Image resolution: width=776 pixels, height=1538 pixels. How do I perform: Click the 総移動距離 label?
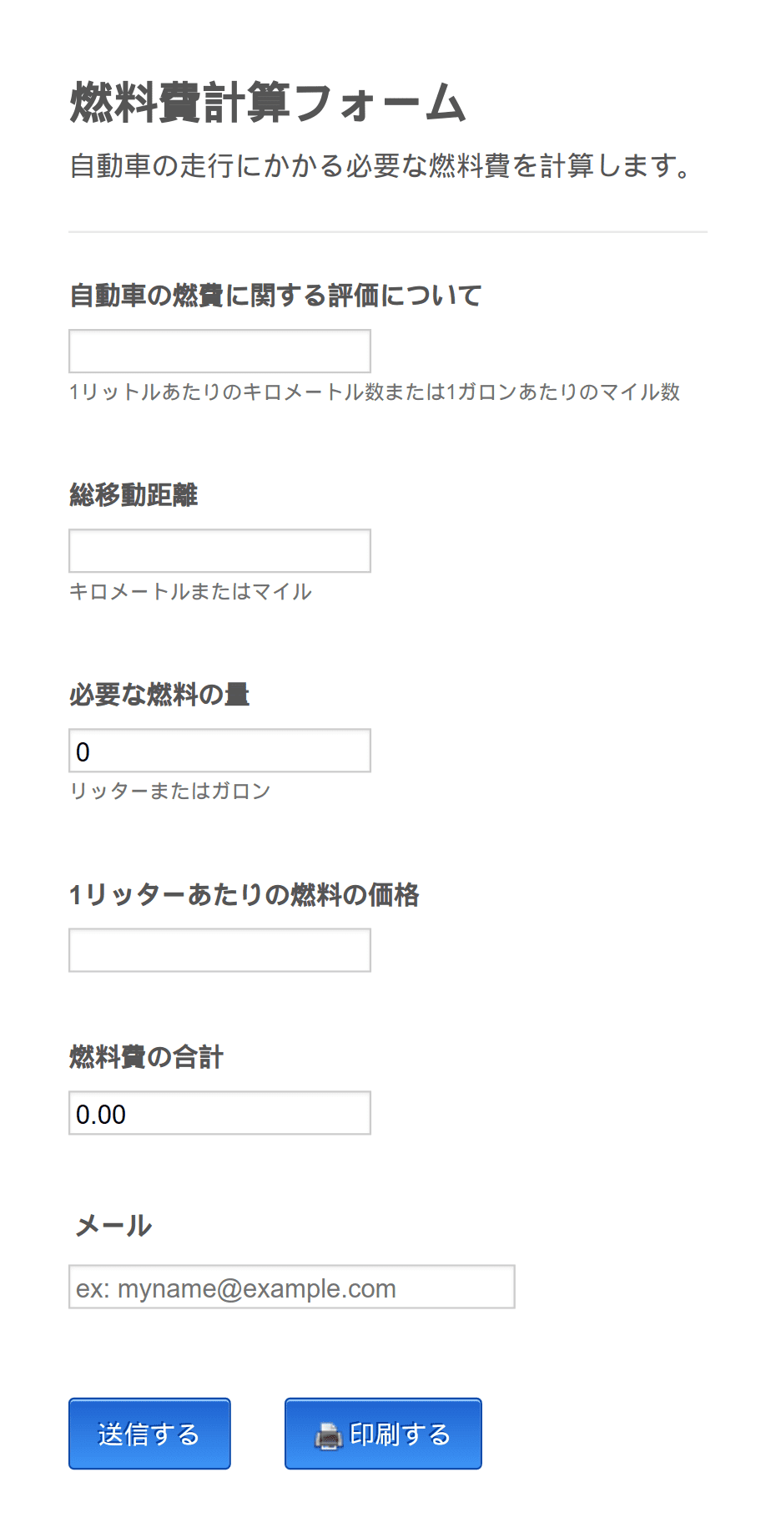[x=134, y=495]
